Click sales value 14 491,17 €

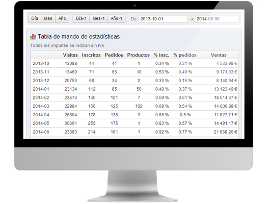click(x=226, y=123)
